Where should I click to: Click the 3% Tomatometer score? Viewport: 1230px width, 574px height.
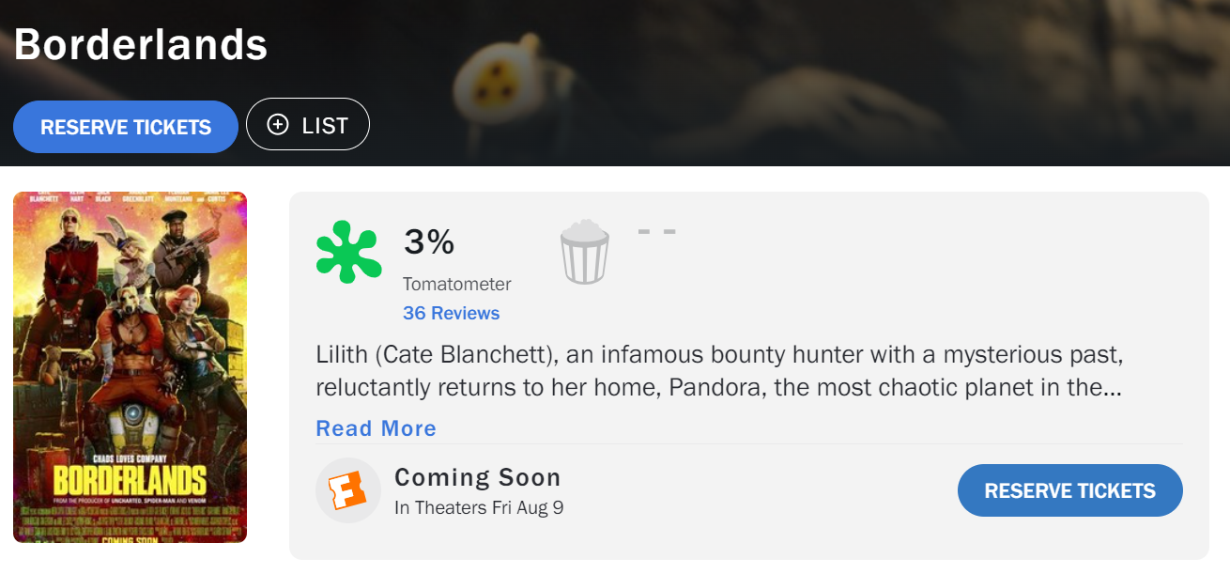429,242
